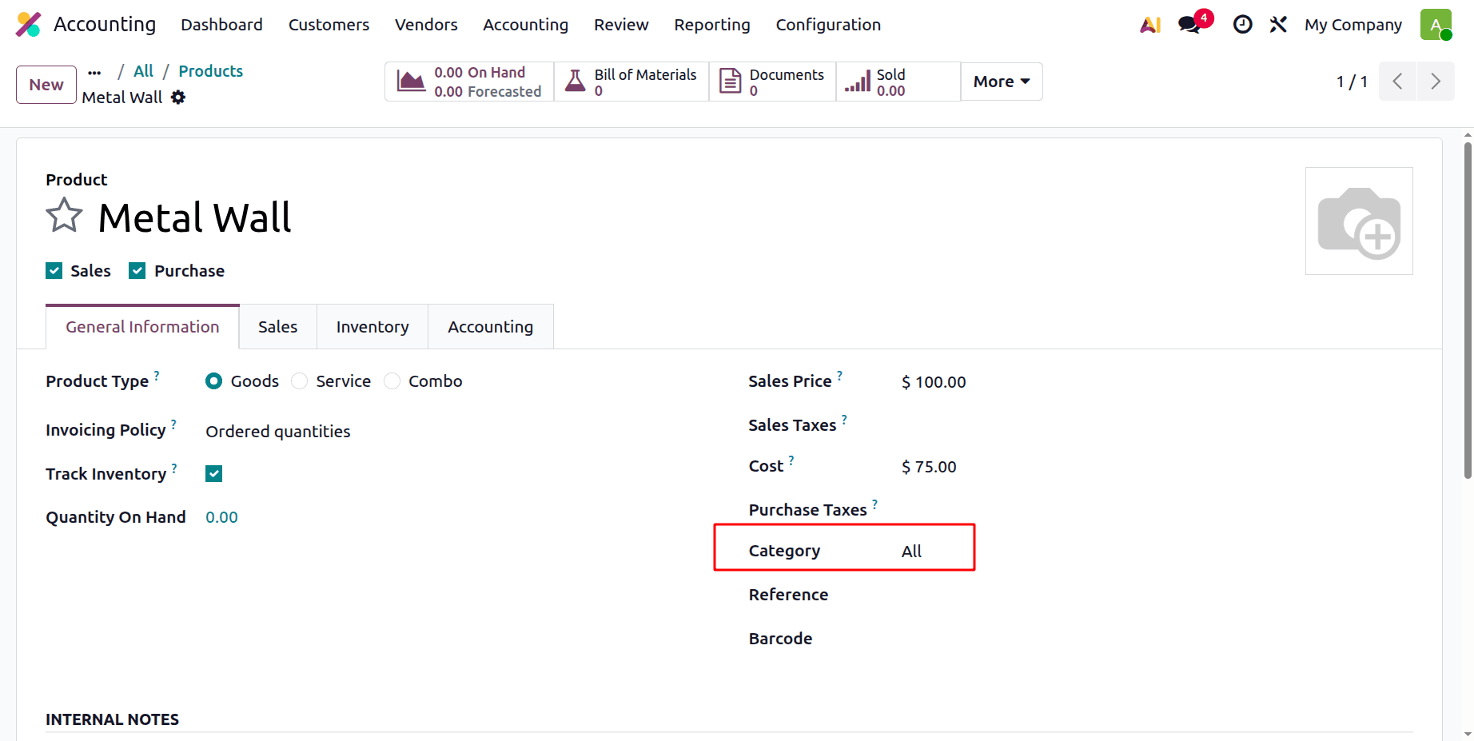Select the Service product type

coord(300,381)
